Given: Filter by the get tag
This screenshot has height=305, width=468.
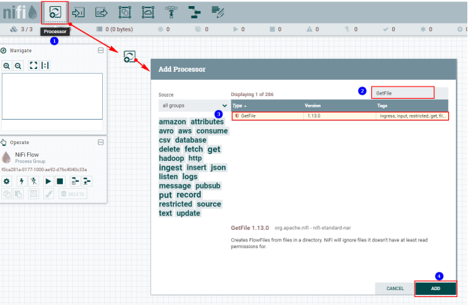Looking at the screenshot, I should (x=214, y=149).
